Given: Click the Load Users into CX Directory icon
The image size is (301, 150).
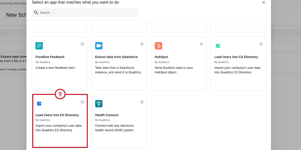Looking at the screenshot, I should point(218,46).
